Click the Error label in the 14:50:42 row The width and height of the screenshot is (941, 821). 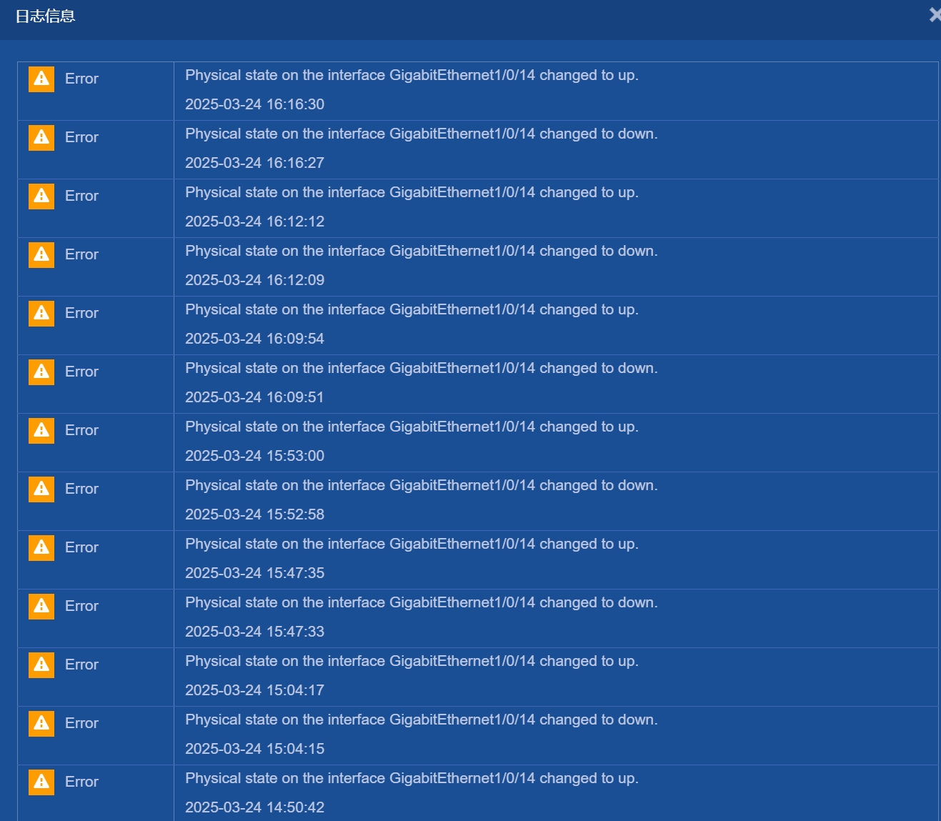(x=81, y=782)
